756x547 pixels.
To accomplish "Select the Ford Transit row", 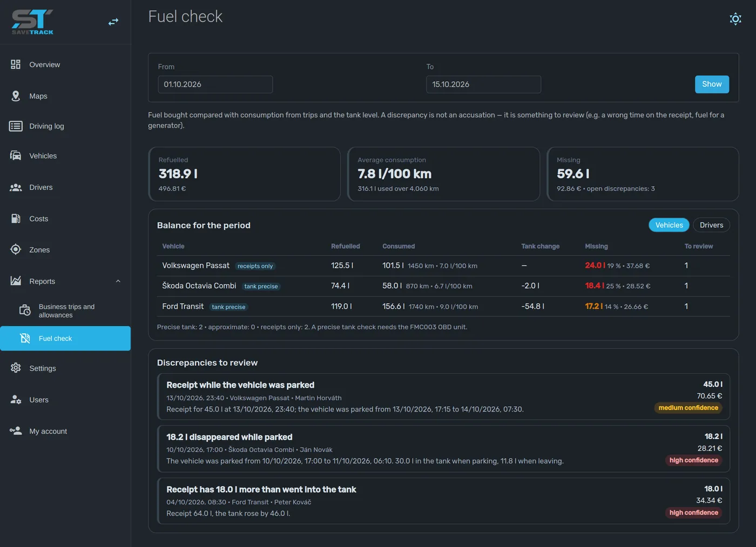I will click(x=443, y=307).
